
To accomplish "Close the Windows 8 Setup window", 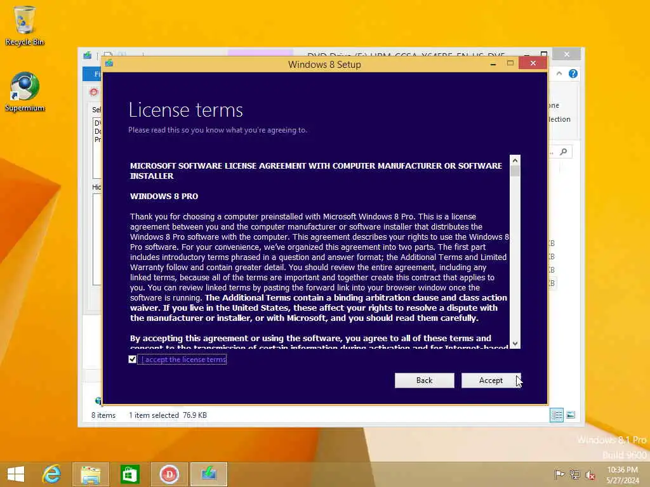I will coord(533,63).
